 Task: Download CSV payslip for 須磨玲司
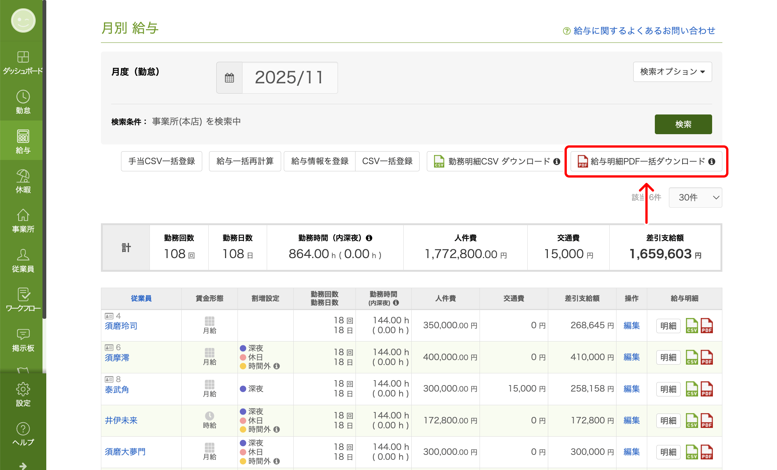click(x=692, y=325)
